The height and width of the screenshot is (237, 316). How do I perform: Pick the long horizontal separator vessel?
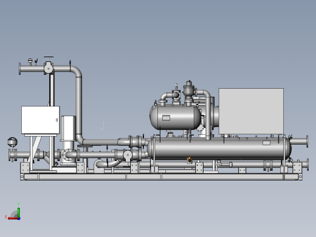219,148
